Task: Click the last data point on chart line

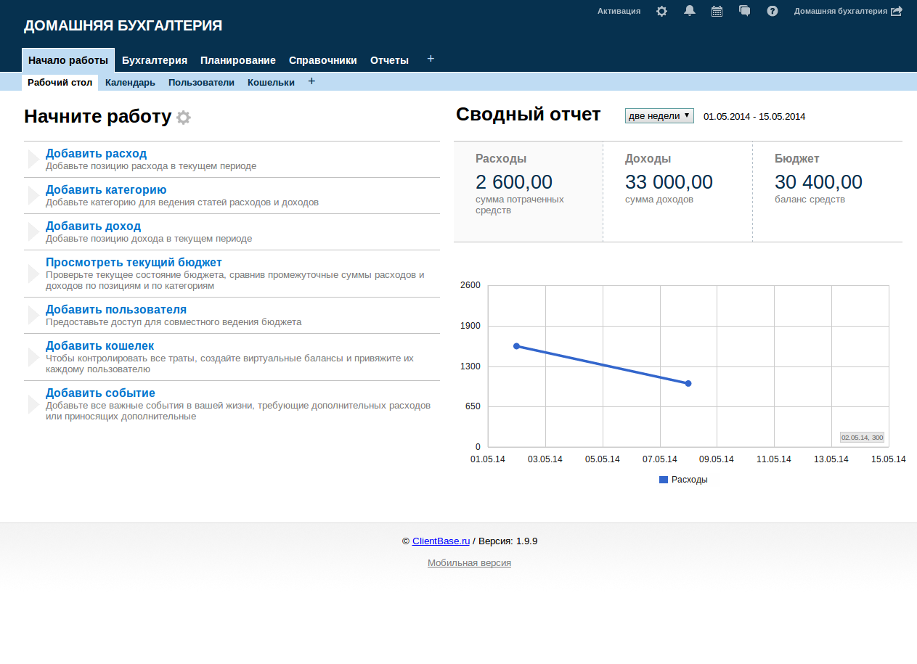Action: pyautogui.click(x=688, y=383)
